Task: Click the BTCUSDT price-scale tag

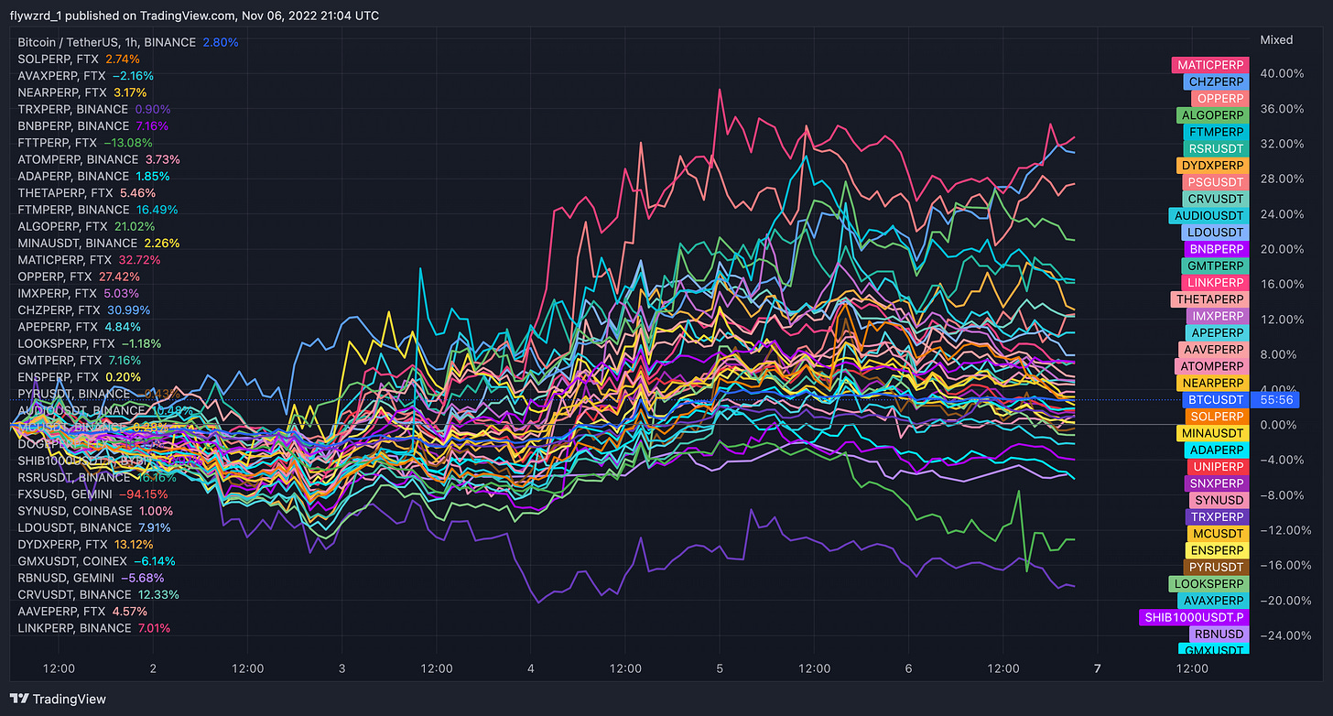Action: click(x=1214, y=399)
